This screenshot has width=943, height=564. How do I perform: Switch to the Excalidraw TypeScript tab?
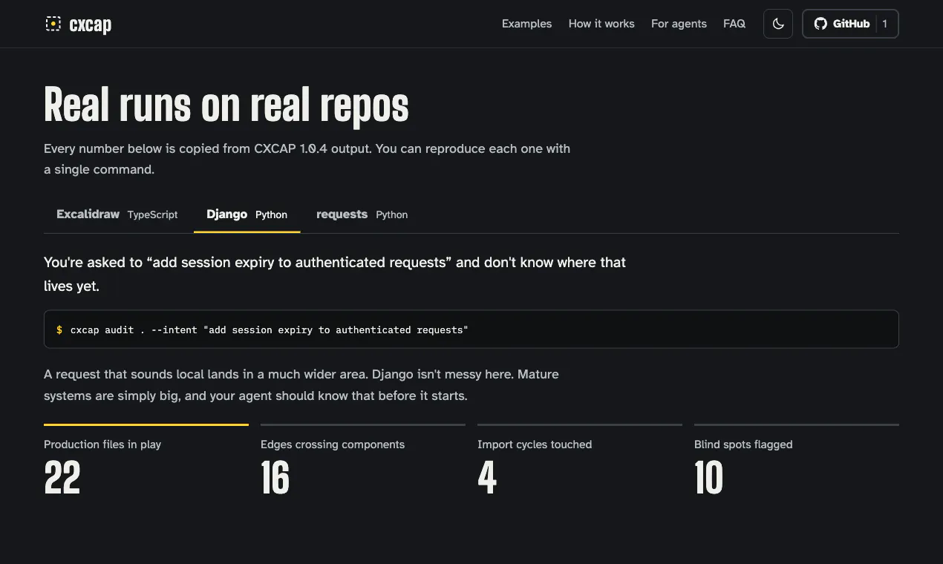point(117,214)
